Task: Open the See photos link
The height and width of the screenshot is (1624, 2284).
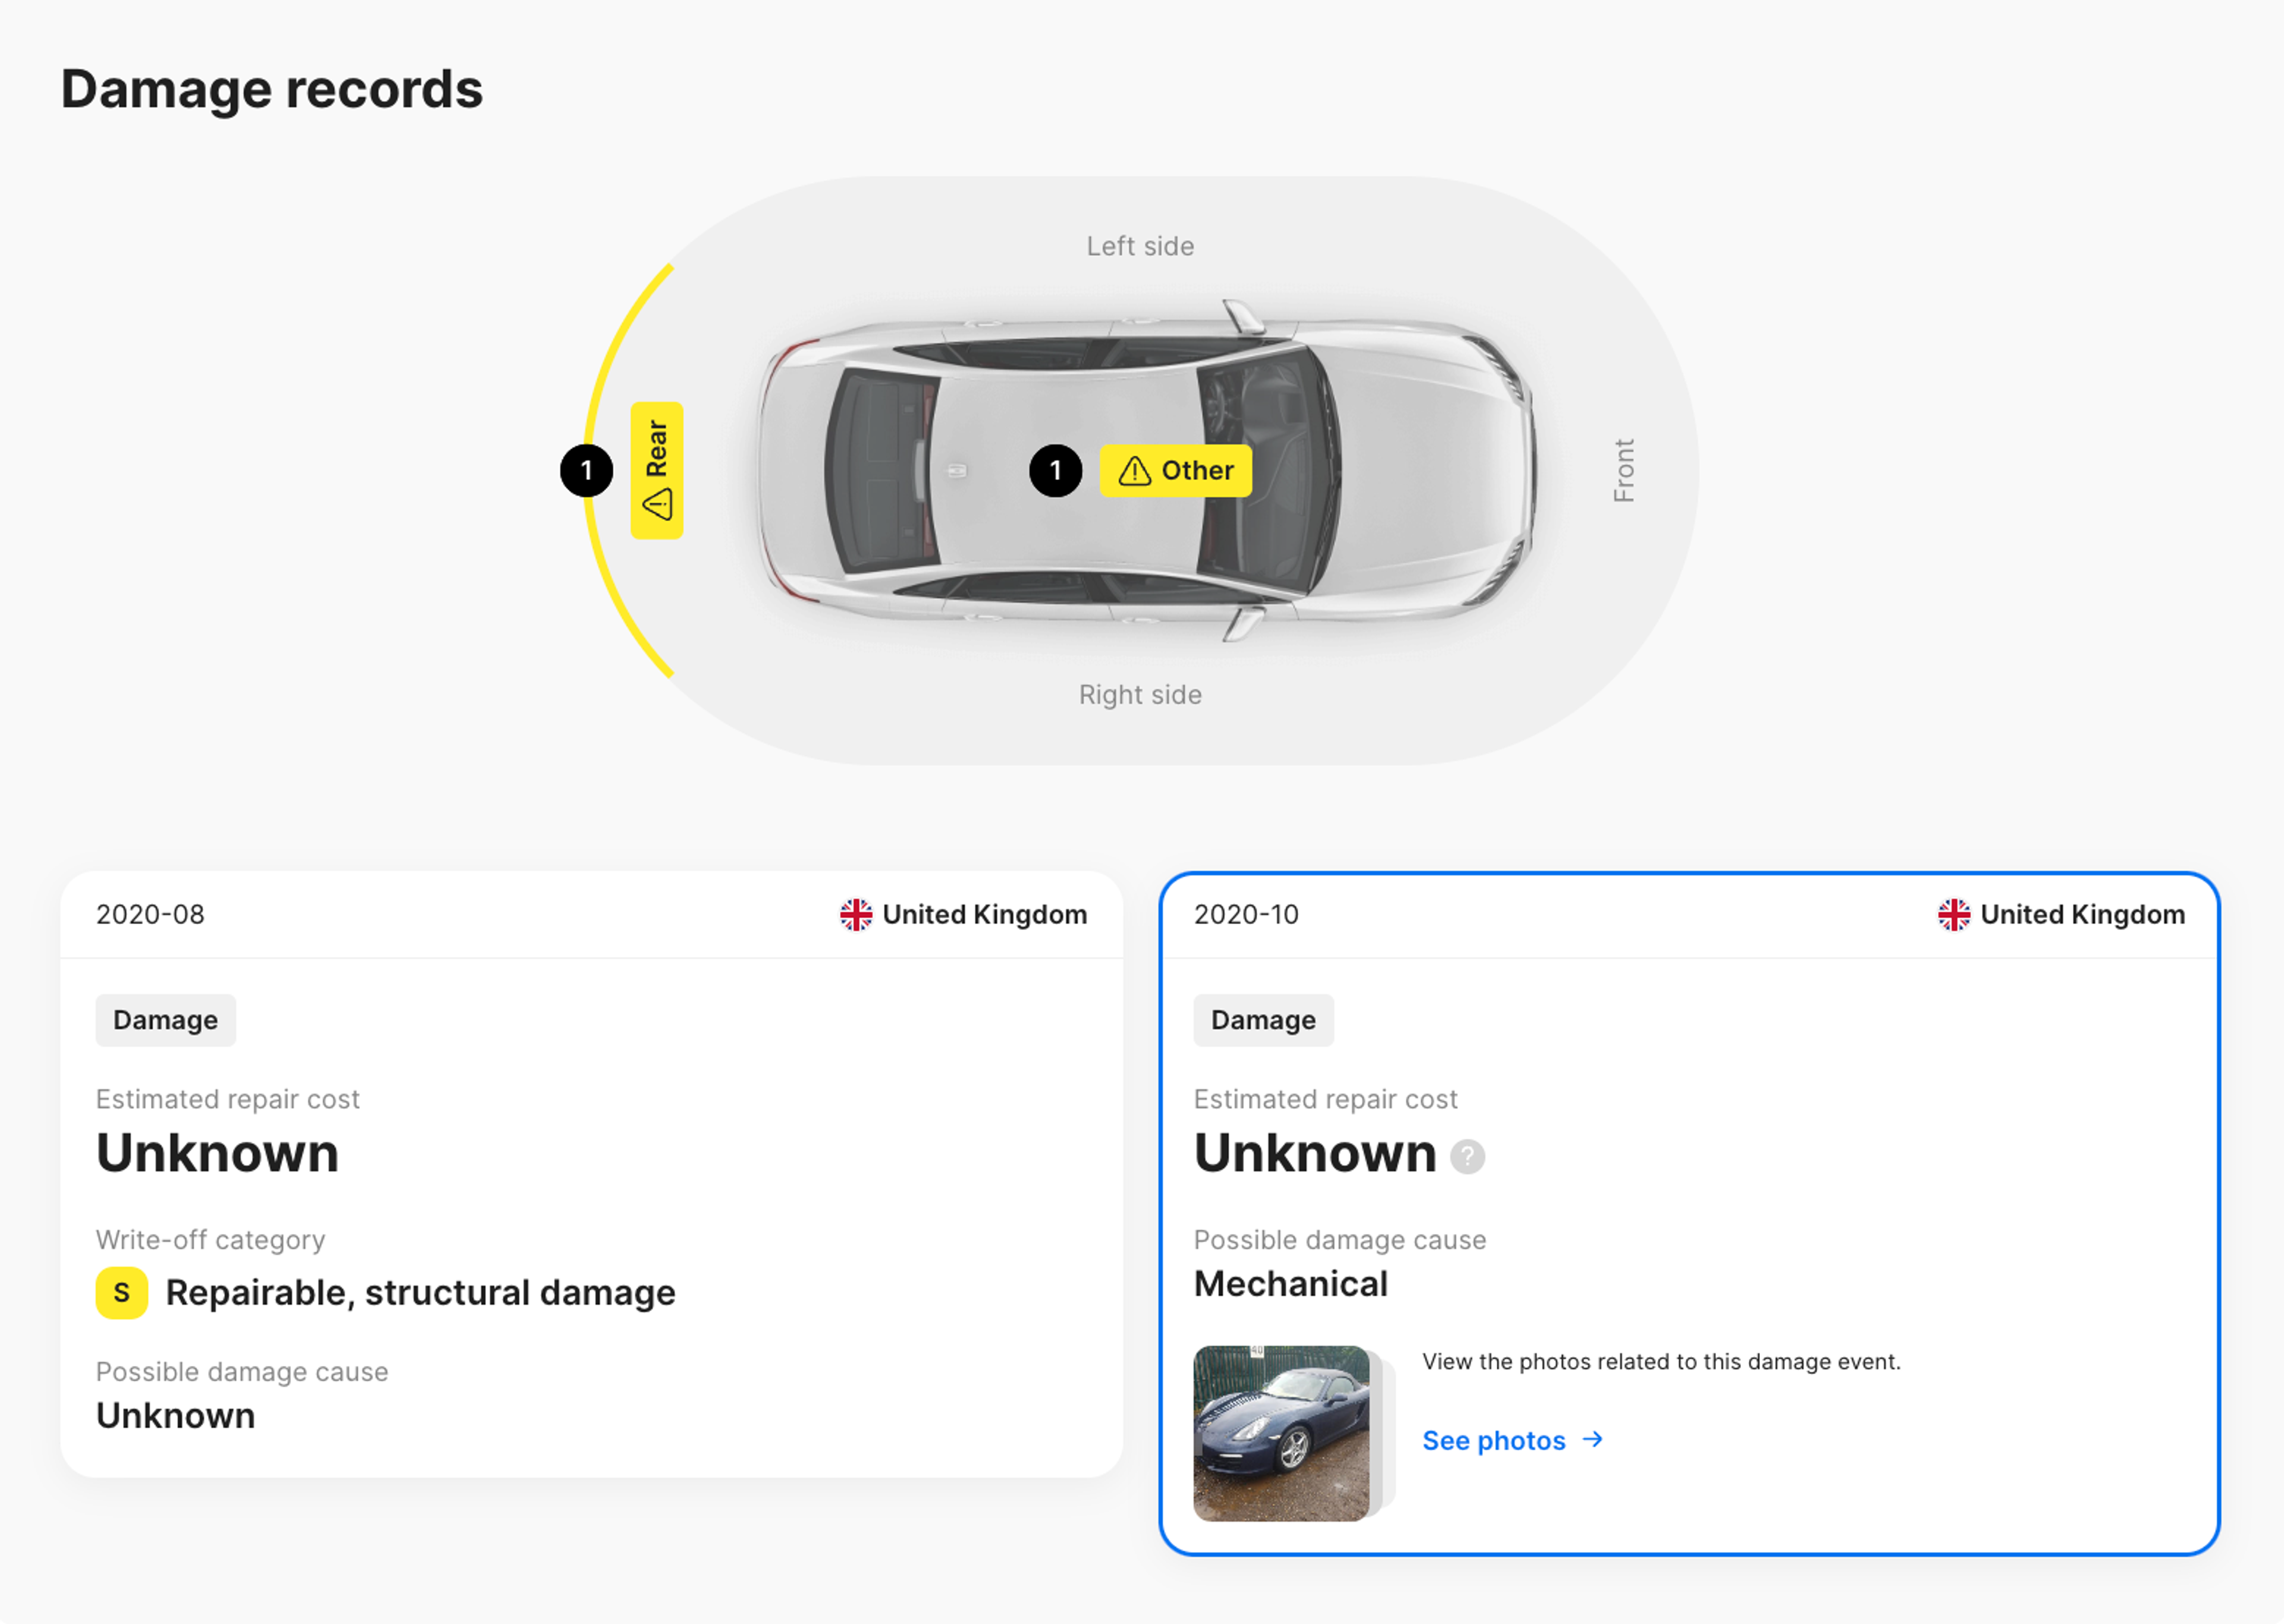Action: coord(1493,1440)
